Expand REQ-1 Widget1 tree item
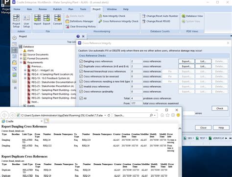This screenshot has width=232, height=177. click(x=25, y=70)
